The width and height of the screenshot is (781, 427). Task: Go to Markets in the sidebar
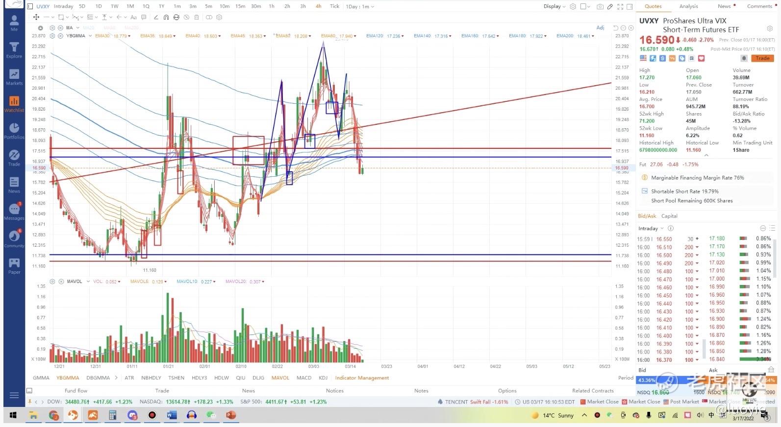coord(14,77)
